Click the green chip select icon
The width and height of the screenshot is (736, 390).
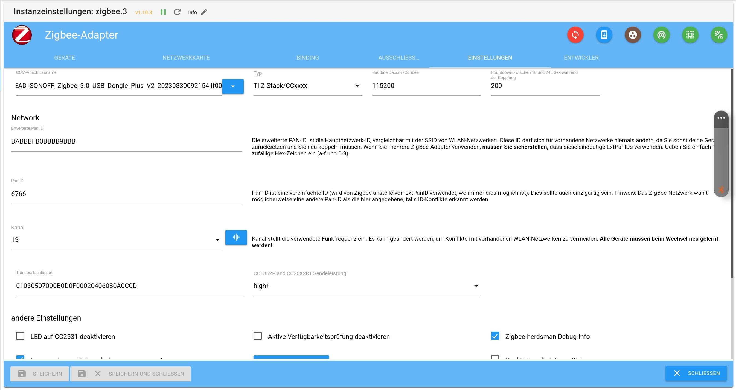690,35
